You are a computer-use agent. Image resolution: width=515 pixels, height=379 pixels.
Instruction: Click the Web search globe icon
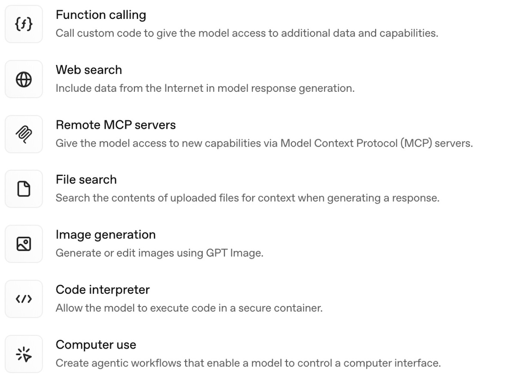point(24,79)
